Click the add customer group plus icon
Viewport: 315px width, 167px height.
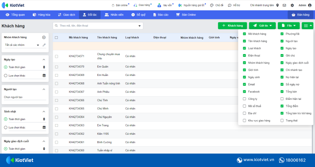point(44,37)
